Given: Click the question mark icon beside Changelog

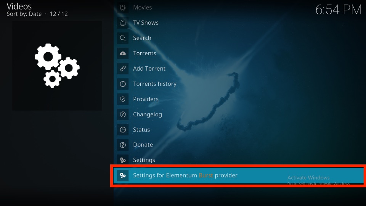Looking at the screenshot, I should pyautogui.click(x=123, y=114).
